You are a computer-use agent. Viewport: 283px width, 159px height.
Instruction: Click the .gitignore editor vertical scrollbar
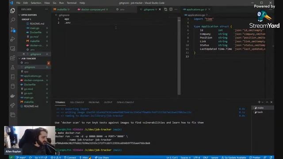pyautogui.click(x=179, y=56)
